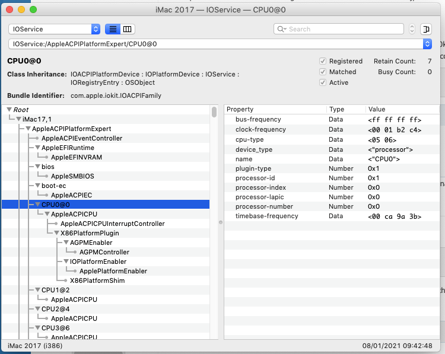
Task: Open the IOService path combo box arrow
Action: 427,44
